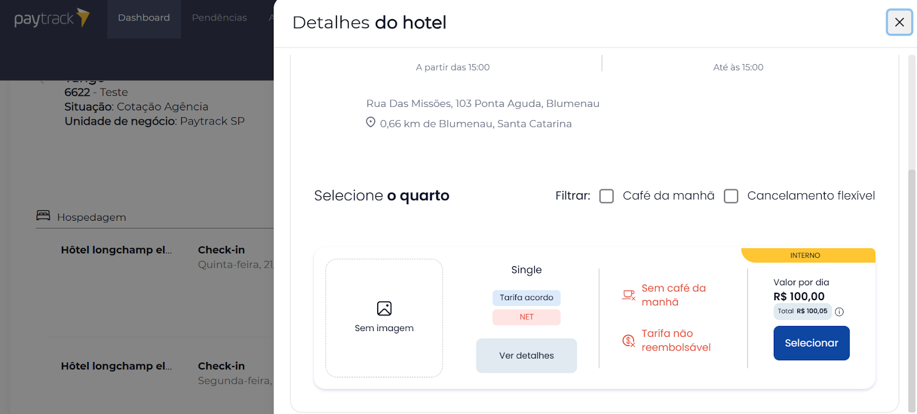Click the Tarifa acordo tag
The width and height of the screenshot is (917, 414).
click(526, 298)
